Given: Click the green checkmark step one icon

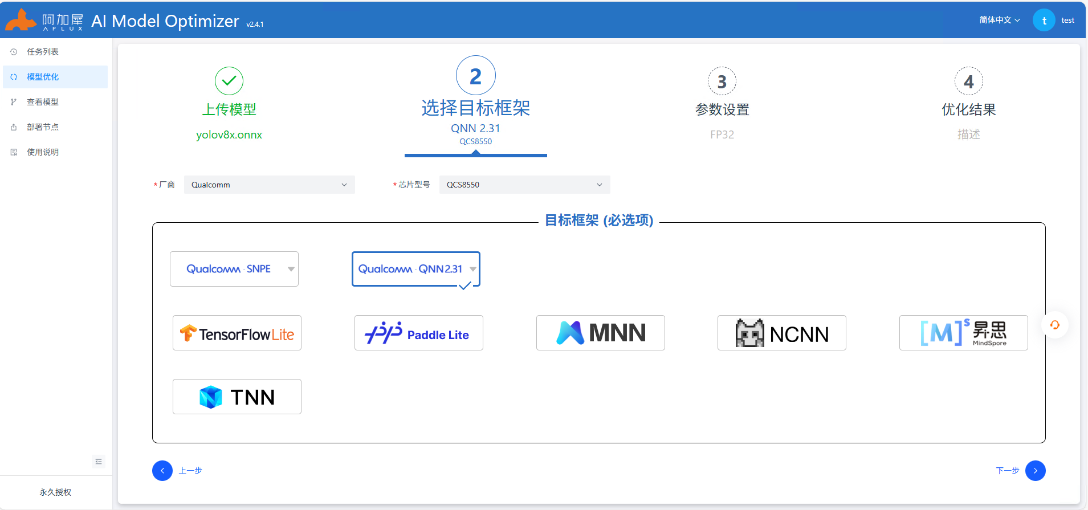Looking at the screenshot, I should (x=229, y=81).
